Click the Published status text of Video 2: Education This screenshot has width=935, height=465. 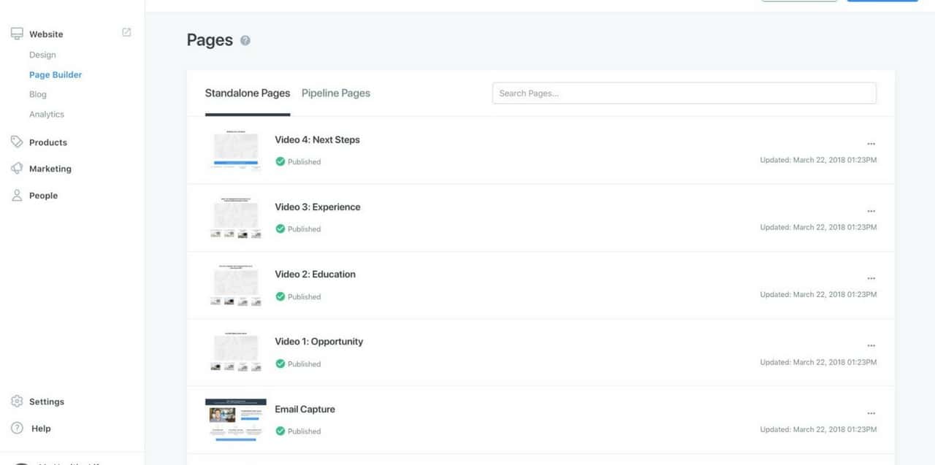click(304, 296)
